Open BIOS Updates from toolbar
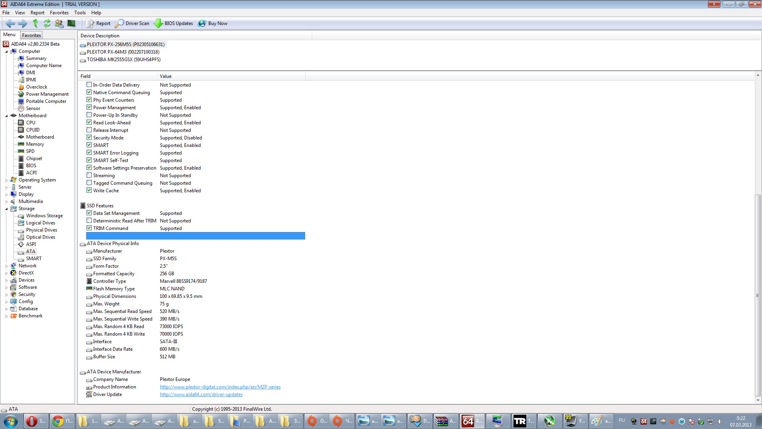 point(173,23)
